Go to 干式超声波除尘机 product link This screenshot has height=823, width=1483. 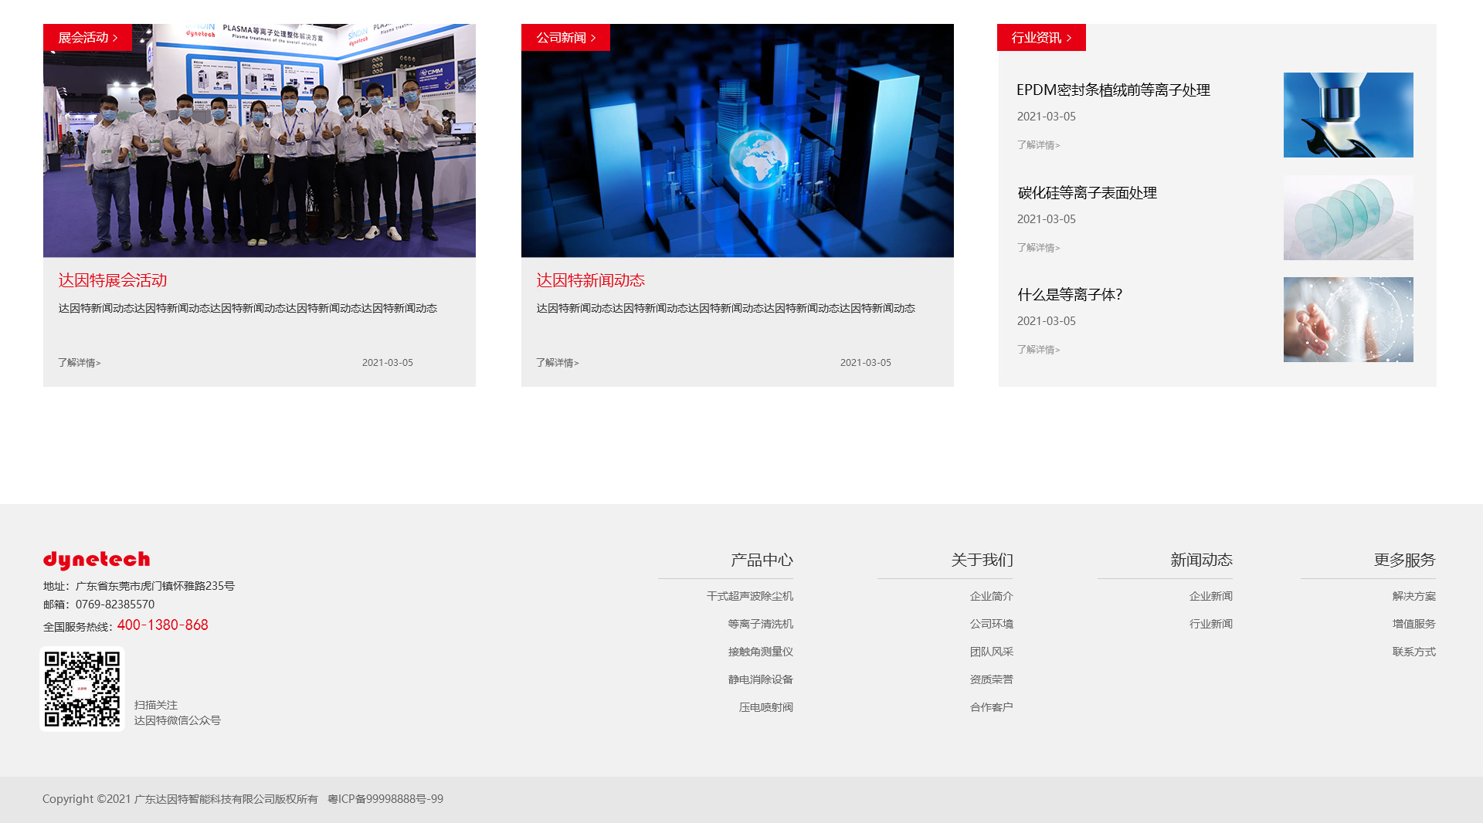pos(749,596)
